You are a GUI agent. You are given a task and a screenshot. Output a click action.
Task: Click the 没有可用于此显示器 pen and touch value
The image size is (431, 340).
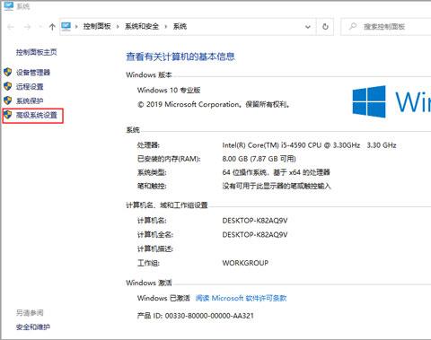point(277,186)
